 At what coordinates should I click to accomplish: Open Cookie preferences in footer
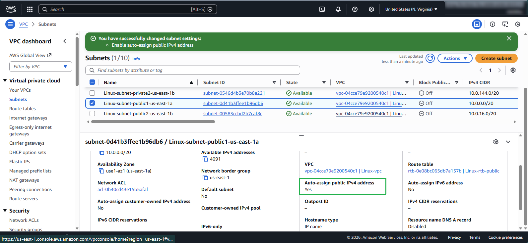[505, 237]
